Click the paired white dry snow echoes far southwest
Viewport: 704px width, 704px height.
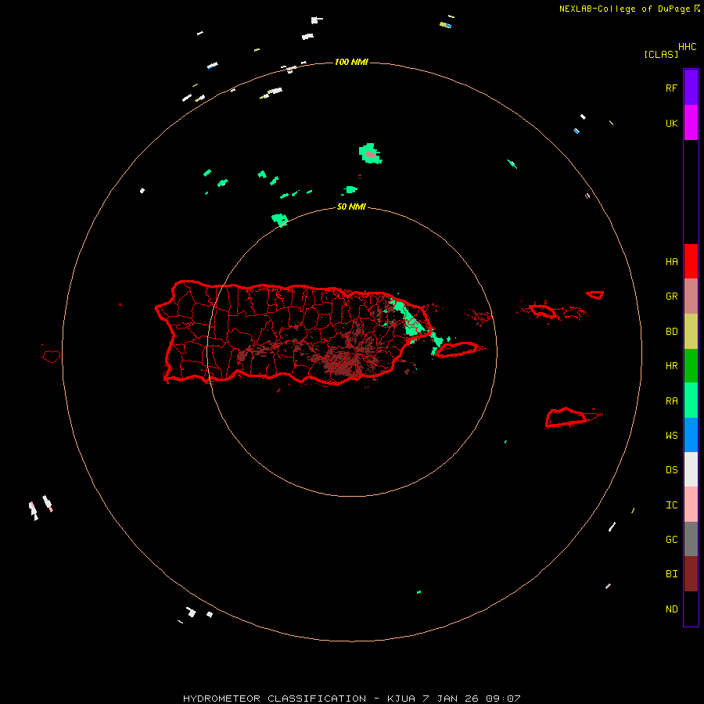click(x=41, y=508)
